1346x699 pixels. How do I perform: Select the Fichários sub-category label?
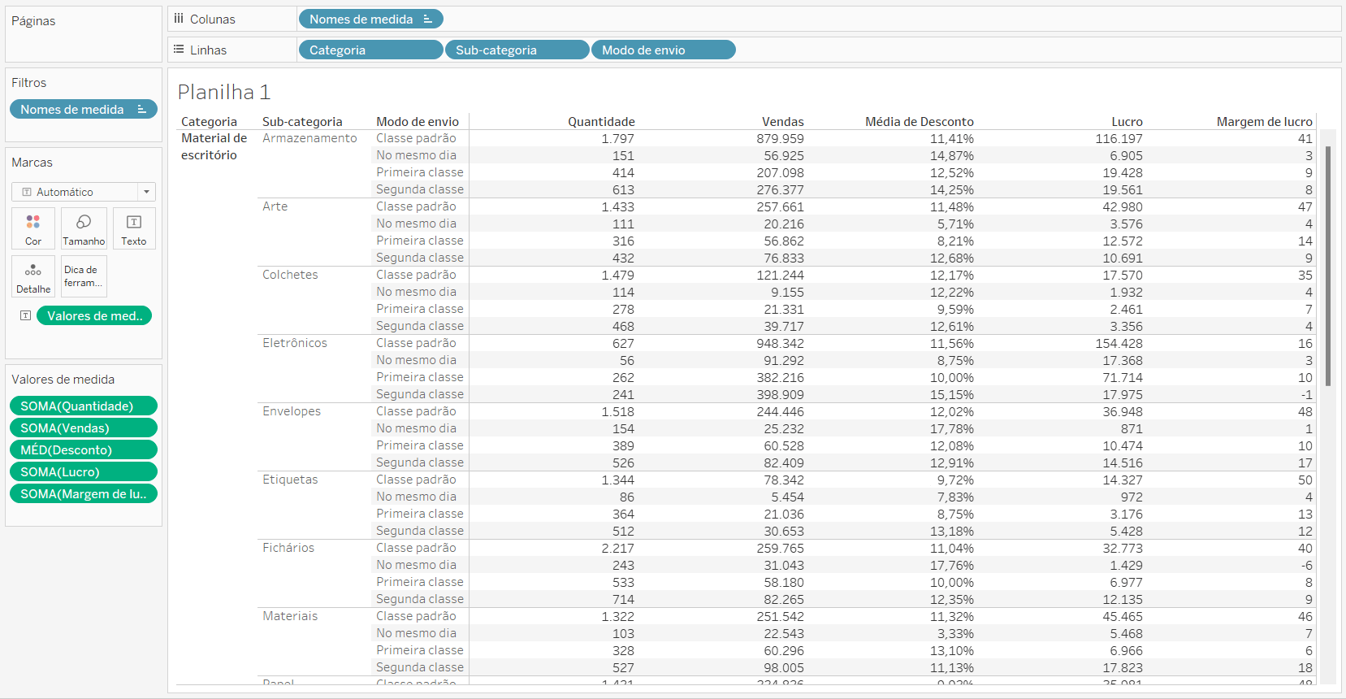click(288, 548)
